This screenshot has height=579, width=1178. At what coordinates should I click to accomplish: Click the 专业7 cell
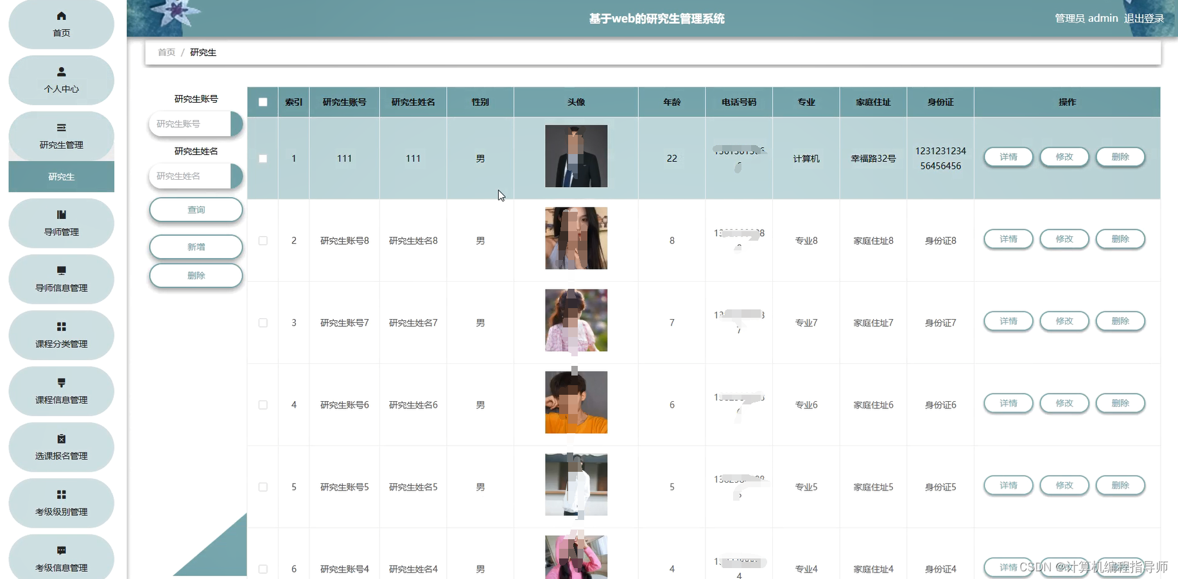tap(806, 323)
